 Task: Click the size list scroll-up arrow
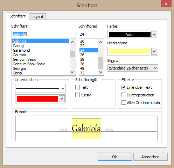point(100,42)
